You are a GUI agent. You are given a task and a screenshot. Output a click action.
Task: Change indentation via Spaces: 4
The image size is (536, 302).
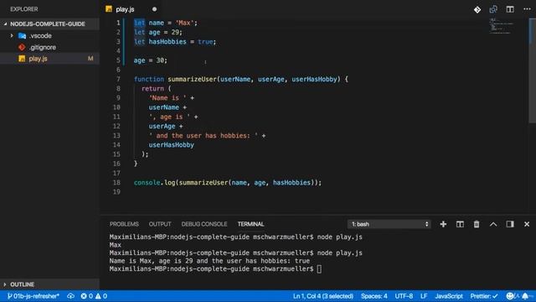pyautogui.click(x=374, y=296)
